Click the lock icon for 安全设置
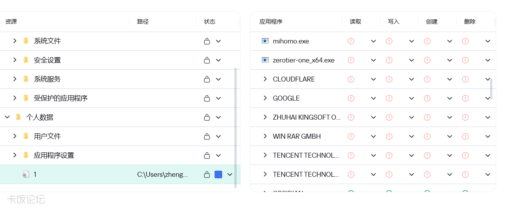508x208 pixels. click(x=207, y=60)
